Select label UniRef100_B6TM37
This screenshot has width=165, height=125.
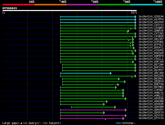(x=151, y=70)
